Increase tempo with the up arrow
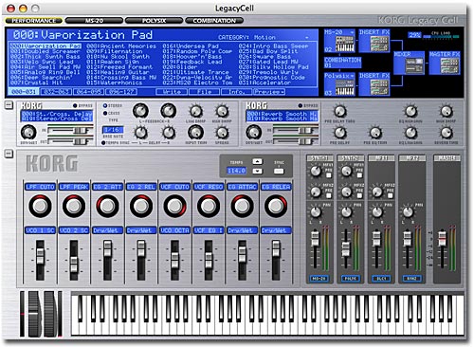474x347 pixels. 257,161
